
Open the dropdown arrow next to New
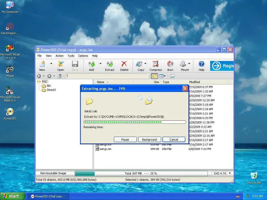51,64
